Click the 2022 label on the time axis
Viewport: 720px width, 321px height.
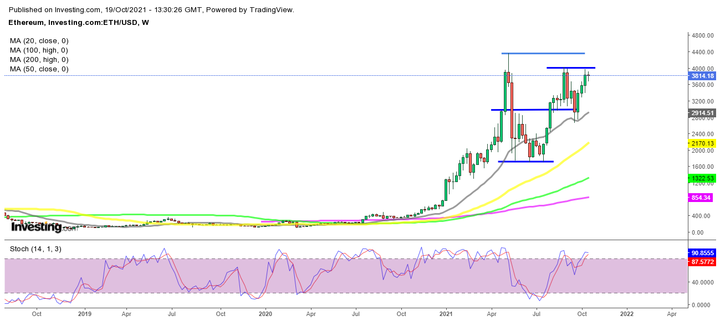point(627,313)
